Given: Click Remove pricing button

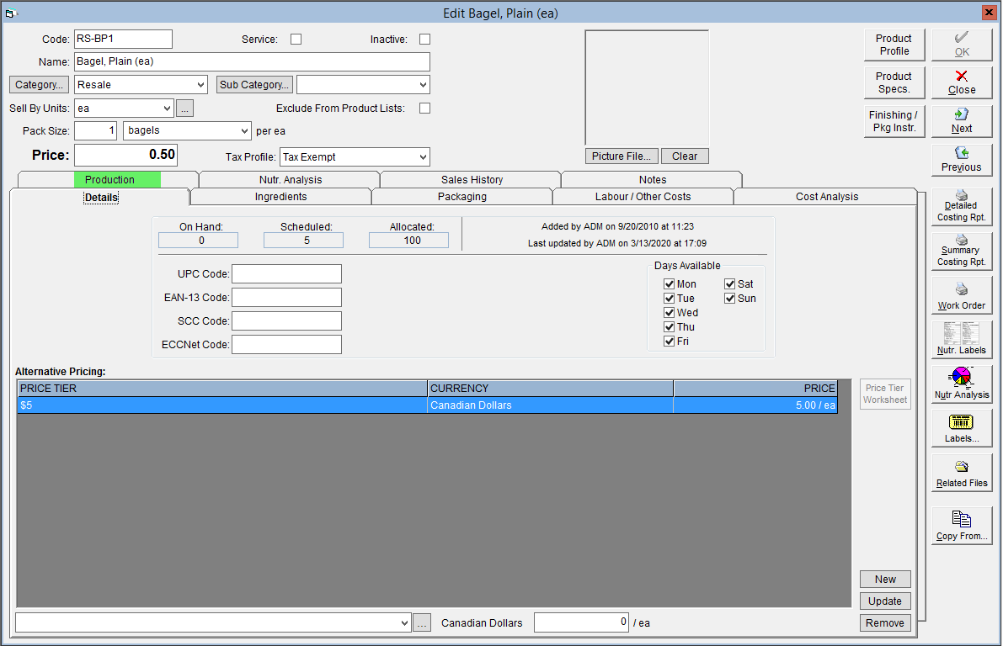Looking at the screenshot, I should (x=885, y=623).
